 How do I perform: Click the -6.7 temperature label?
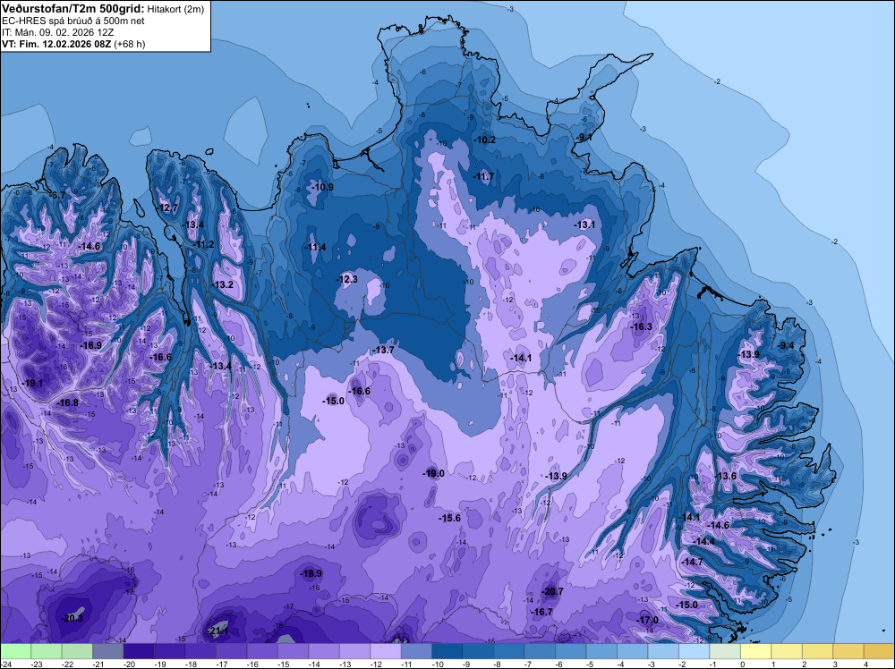(57, 195)
